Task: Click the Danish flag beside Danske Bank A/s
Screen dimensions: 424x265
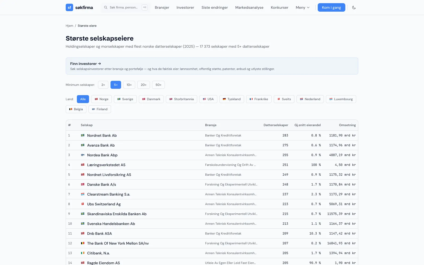Action: pyautogui.click(x=83, y=184)
